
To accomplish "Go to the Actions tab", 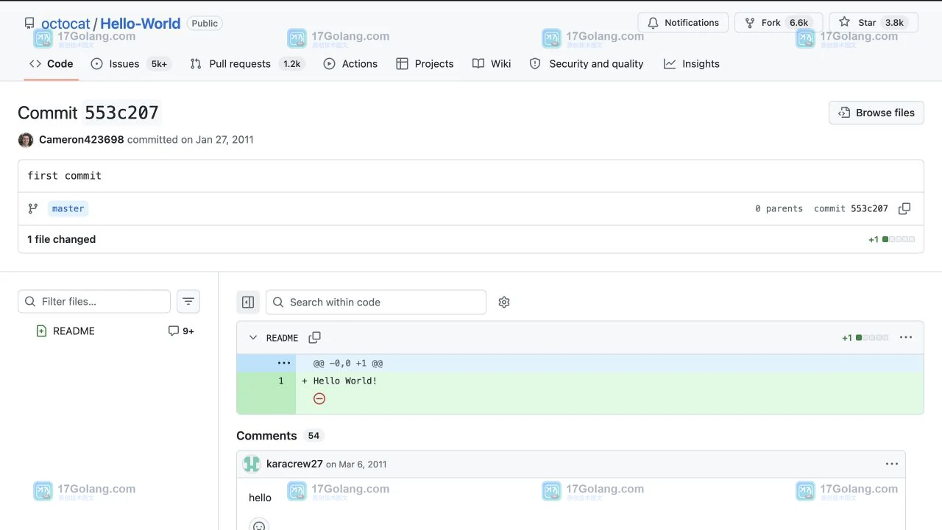I will click(x=350, y=64).
